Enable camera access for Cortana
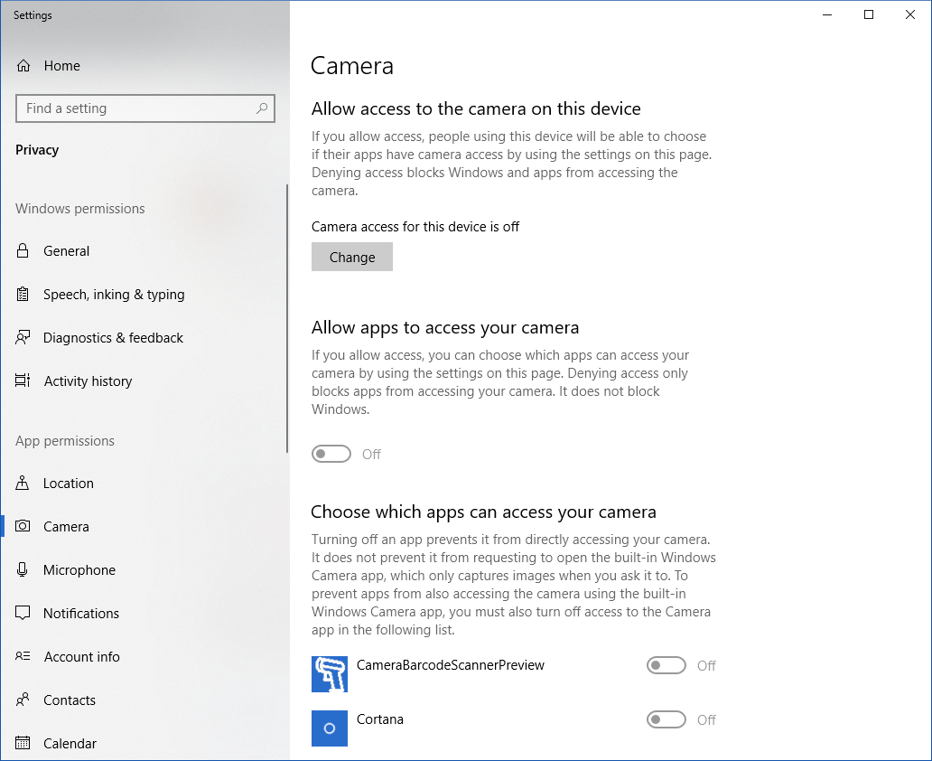Image resolution: width=932 pixels, height=761 pixels. [666, 720]
